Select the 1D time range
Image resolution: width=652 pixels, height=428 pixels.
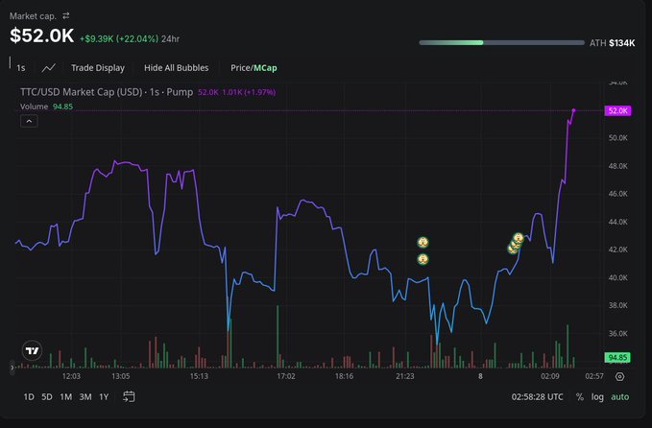tap(29, 397)
